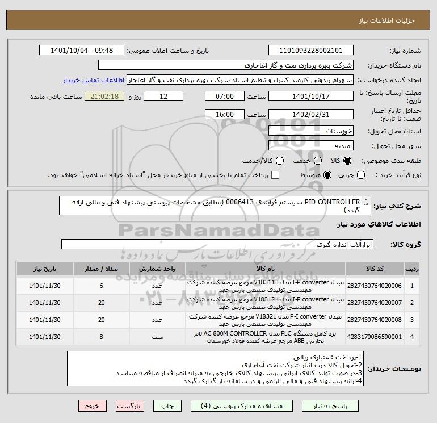This screenshot has height=423, width=437.
Task: Click the 'نام کالا' column header
Action: 266,269
